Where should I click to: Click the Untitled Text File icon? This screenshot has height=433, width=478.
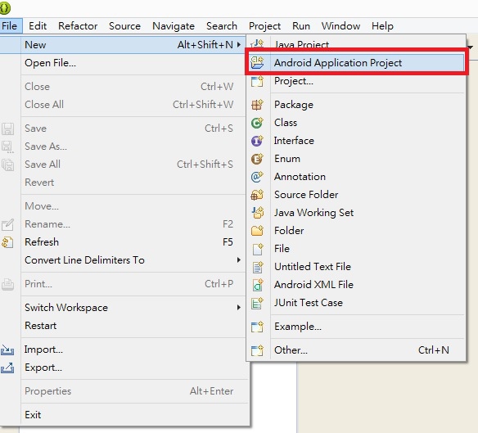pyautogui.click(x=257, y=267)
